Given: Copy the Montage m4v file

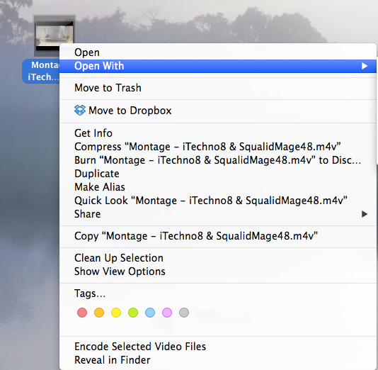Looking at the screenshot, I should (x=218, y=236).
